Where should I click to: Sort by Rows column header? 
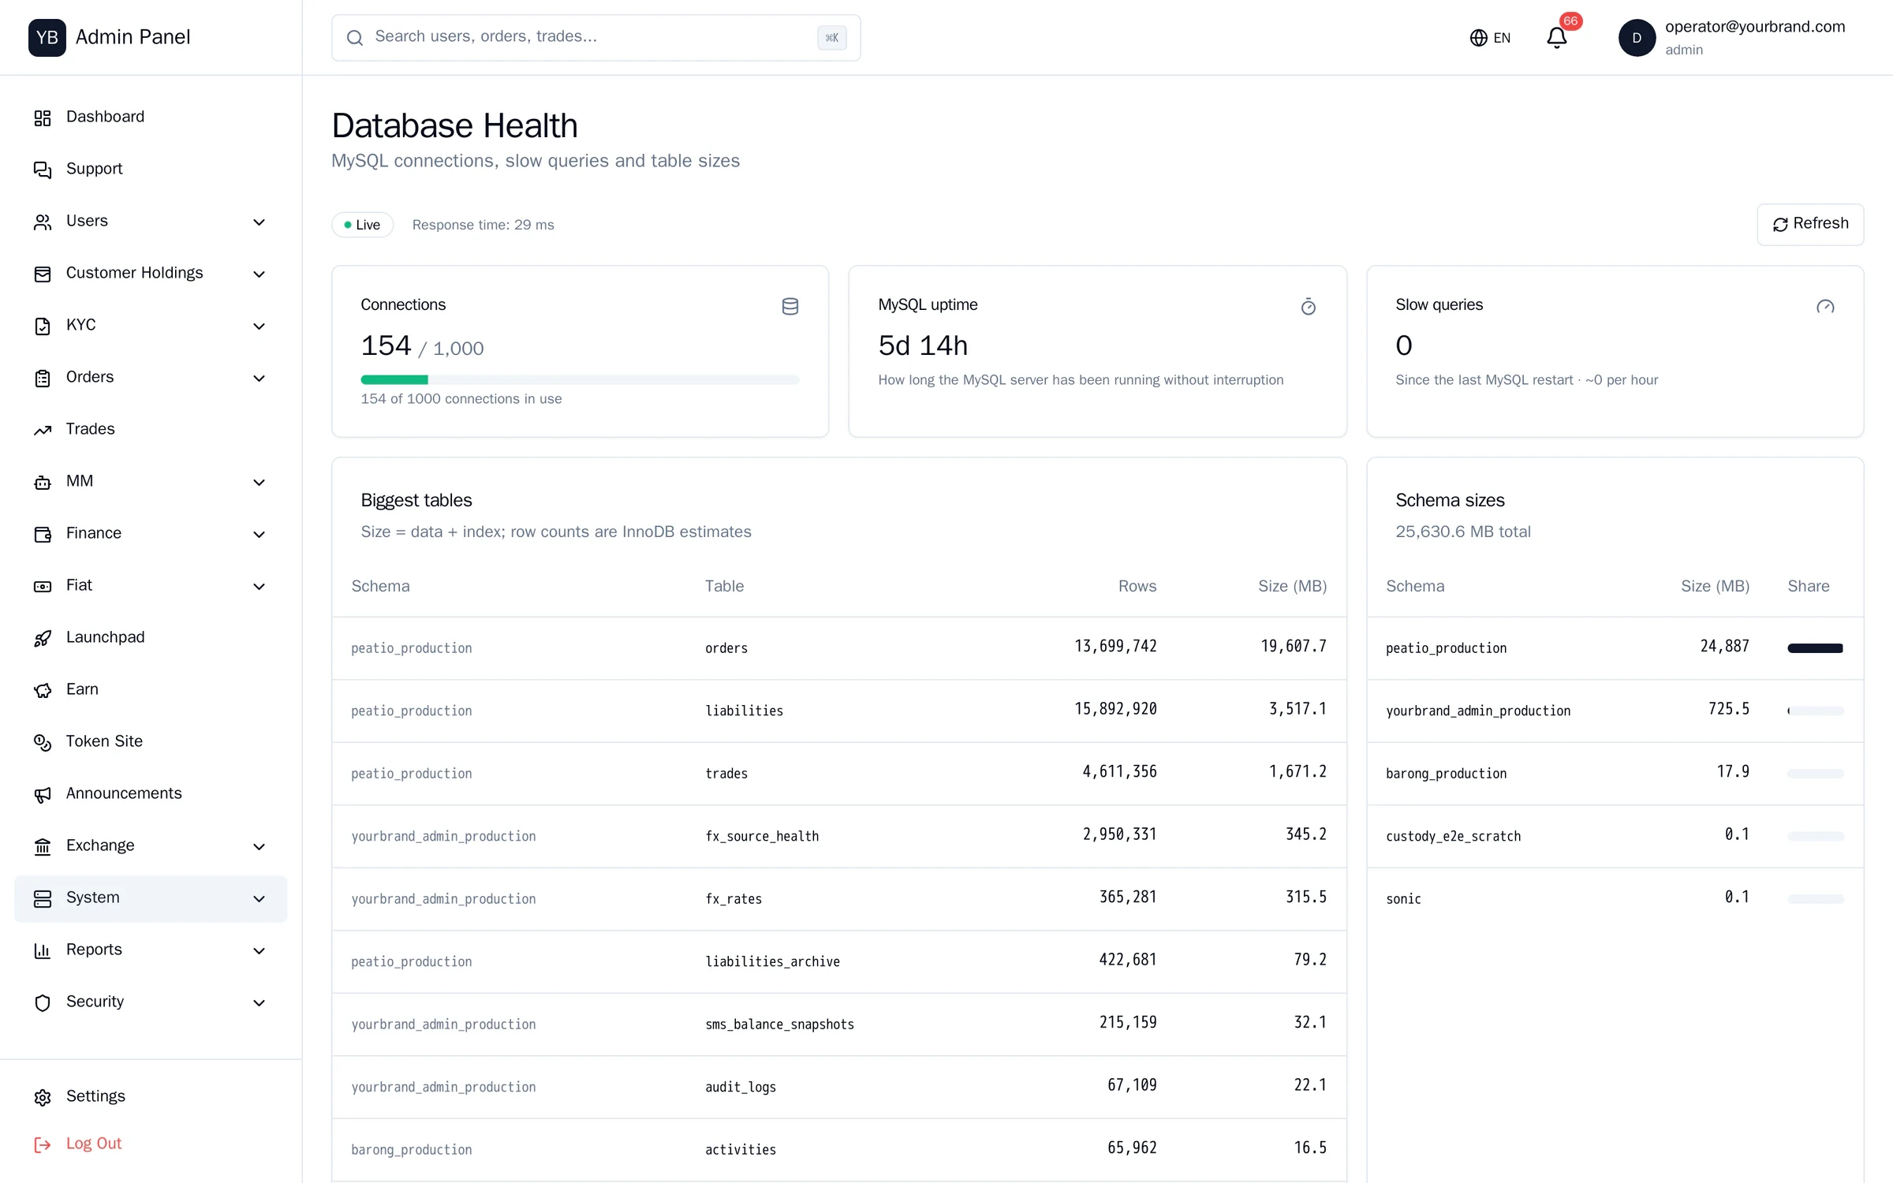[x=1137, y=586]
